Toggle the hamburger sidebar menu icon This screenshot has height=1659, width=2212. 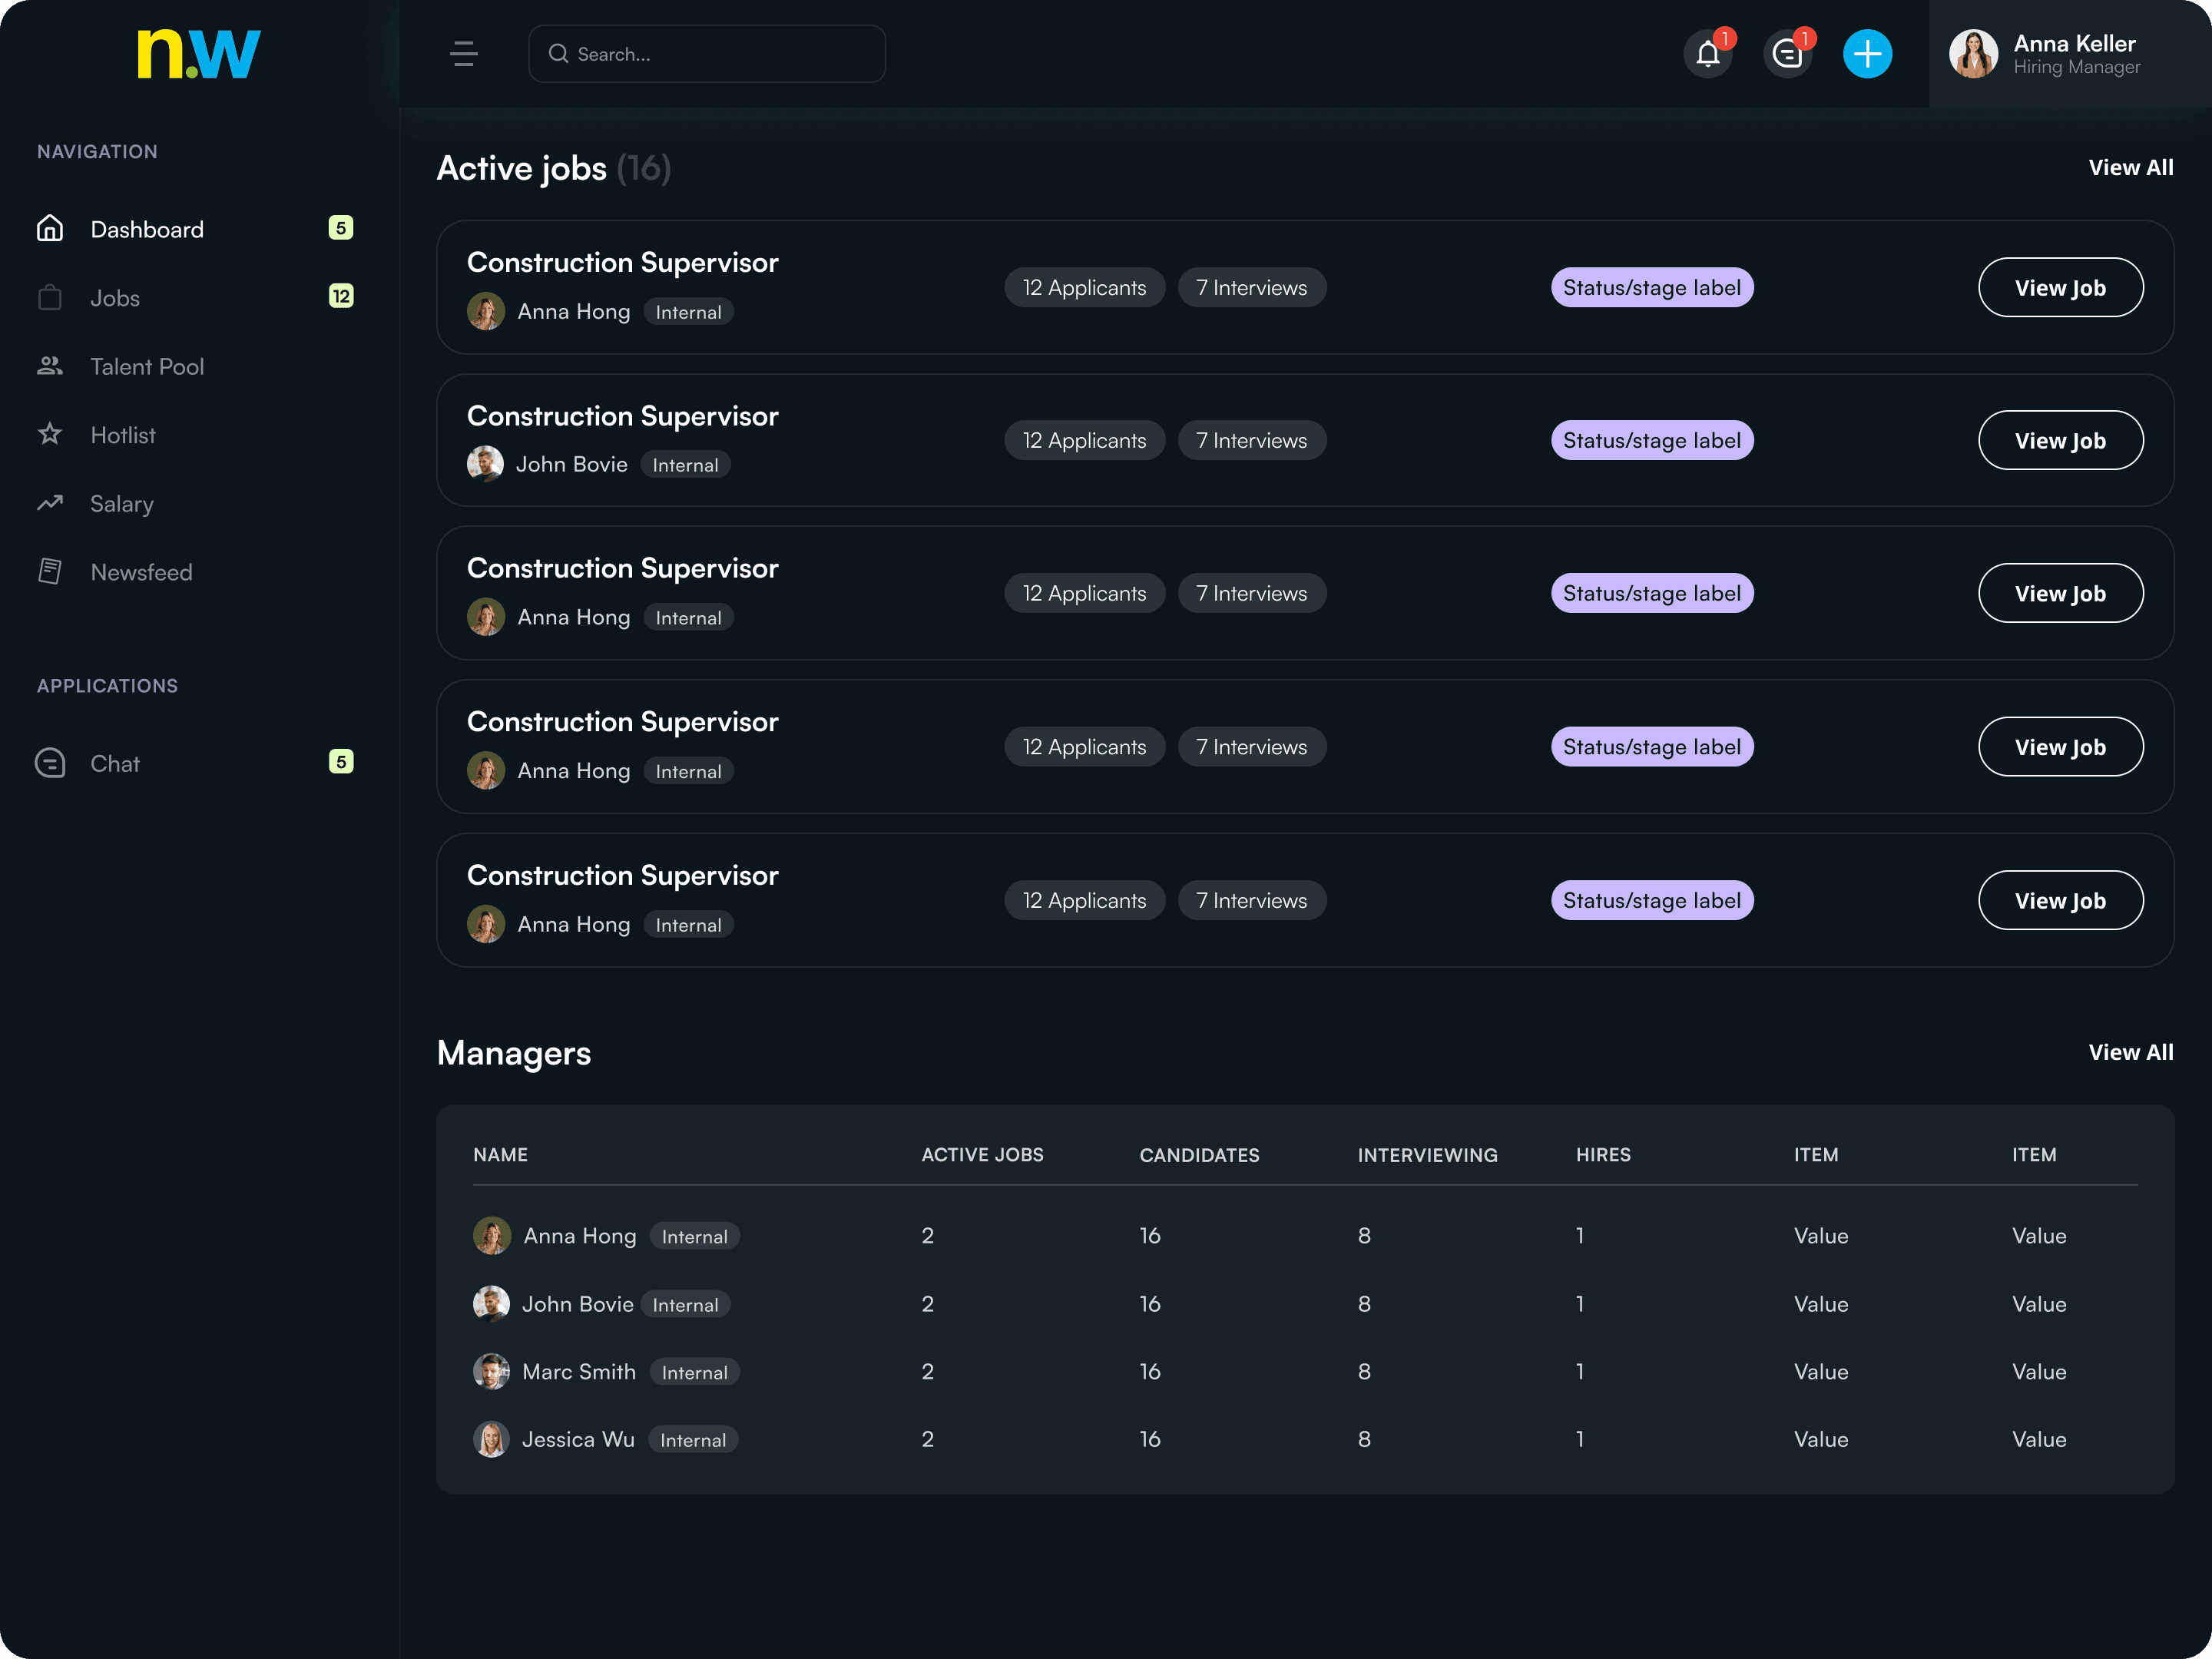tap(463, 54)
